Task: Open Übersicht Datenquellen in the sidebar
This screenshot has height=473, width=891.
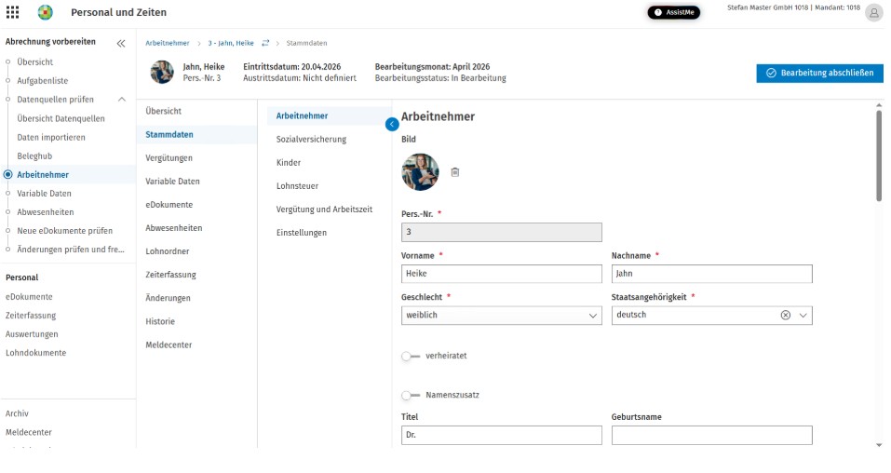Action: coord(61,118)
